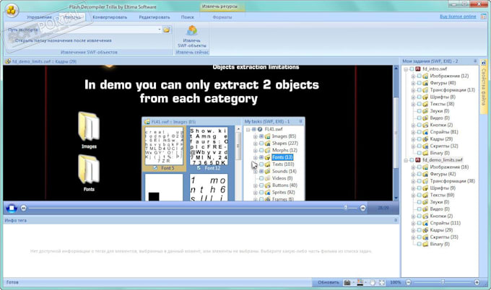The width and height of the screenshot is (491, 290).
Task: Open the Путь экспорта dropdown arrow
Action: coord(160,30)
